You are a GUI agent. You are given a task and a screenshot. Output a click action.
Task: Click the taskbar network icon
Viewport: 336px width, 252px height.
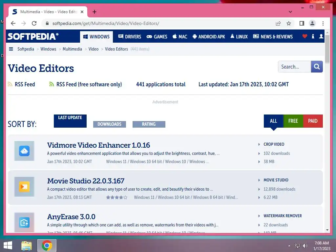click(x=297, y=246)
